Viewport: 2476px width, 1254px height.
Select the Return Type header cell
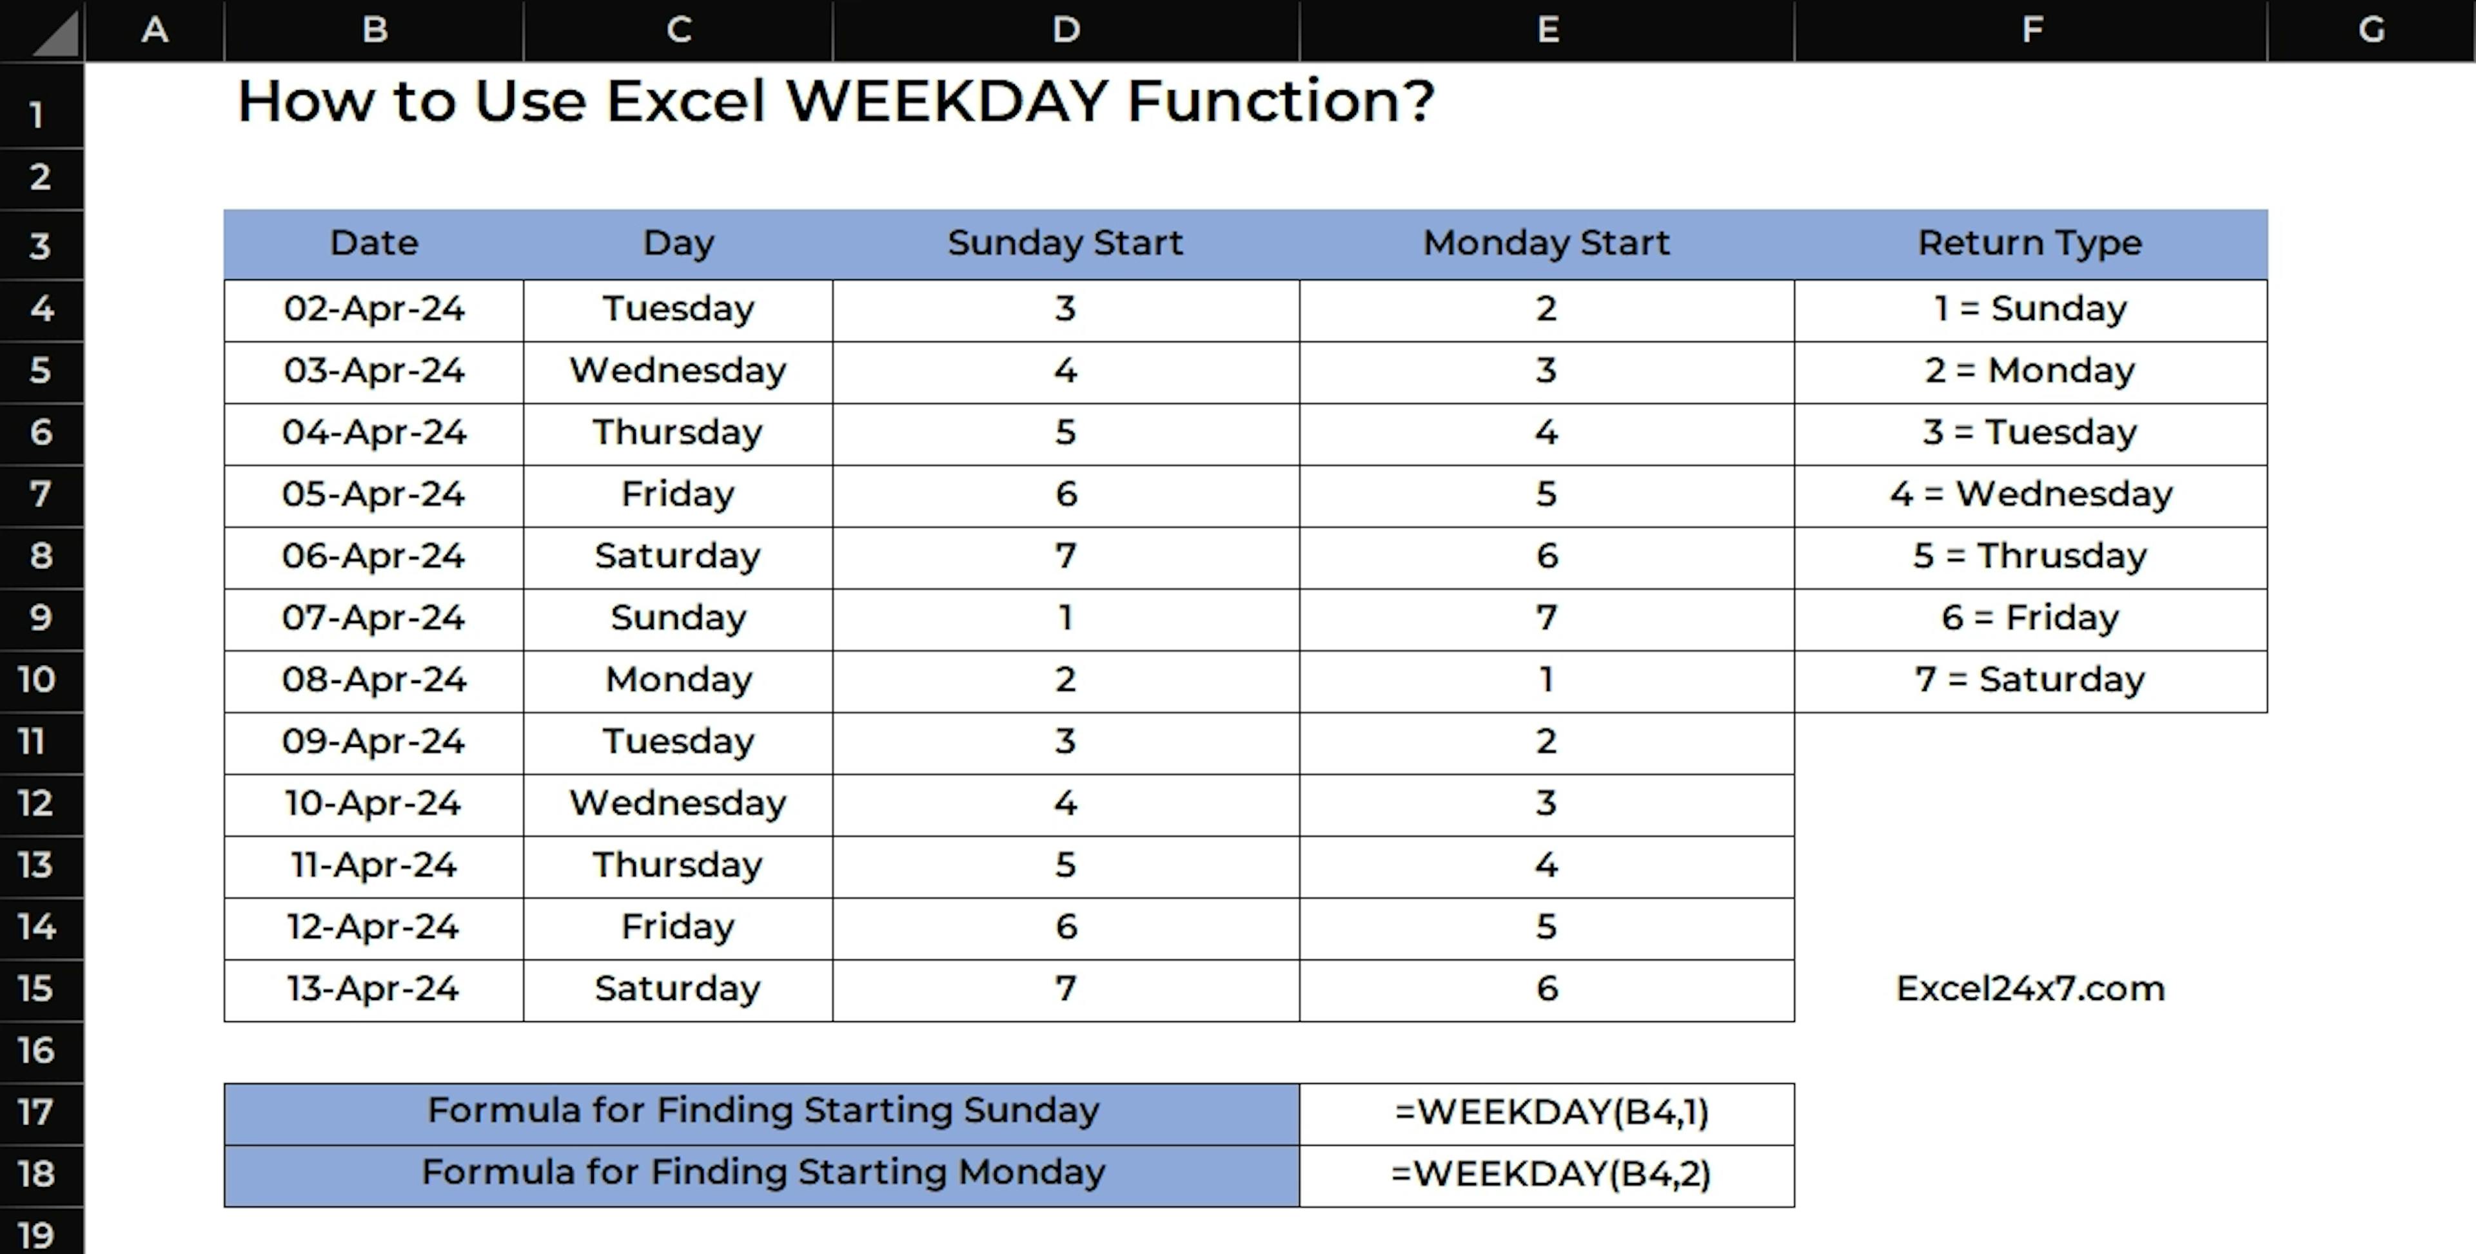coord(2030,243)
